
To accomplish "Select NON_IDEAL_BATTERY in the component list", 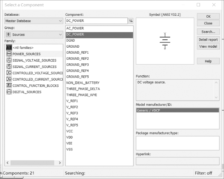I will [99, 83].
